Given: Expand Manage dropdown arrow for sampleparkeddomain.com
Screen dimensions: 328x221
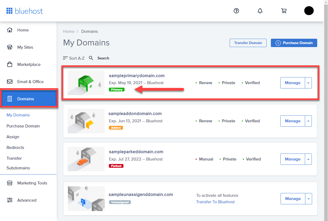Looking at the screenshot, I should tap(308, 159).
